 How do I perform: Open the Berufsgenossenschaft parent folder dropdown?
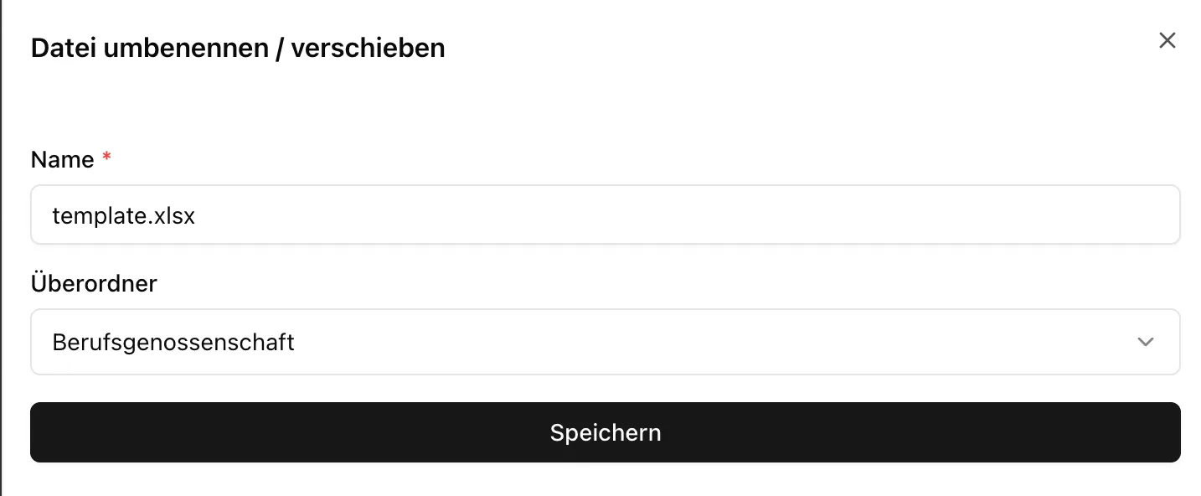click(586, 342)
